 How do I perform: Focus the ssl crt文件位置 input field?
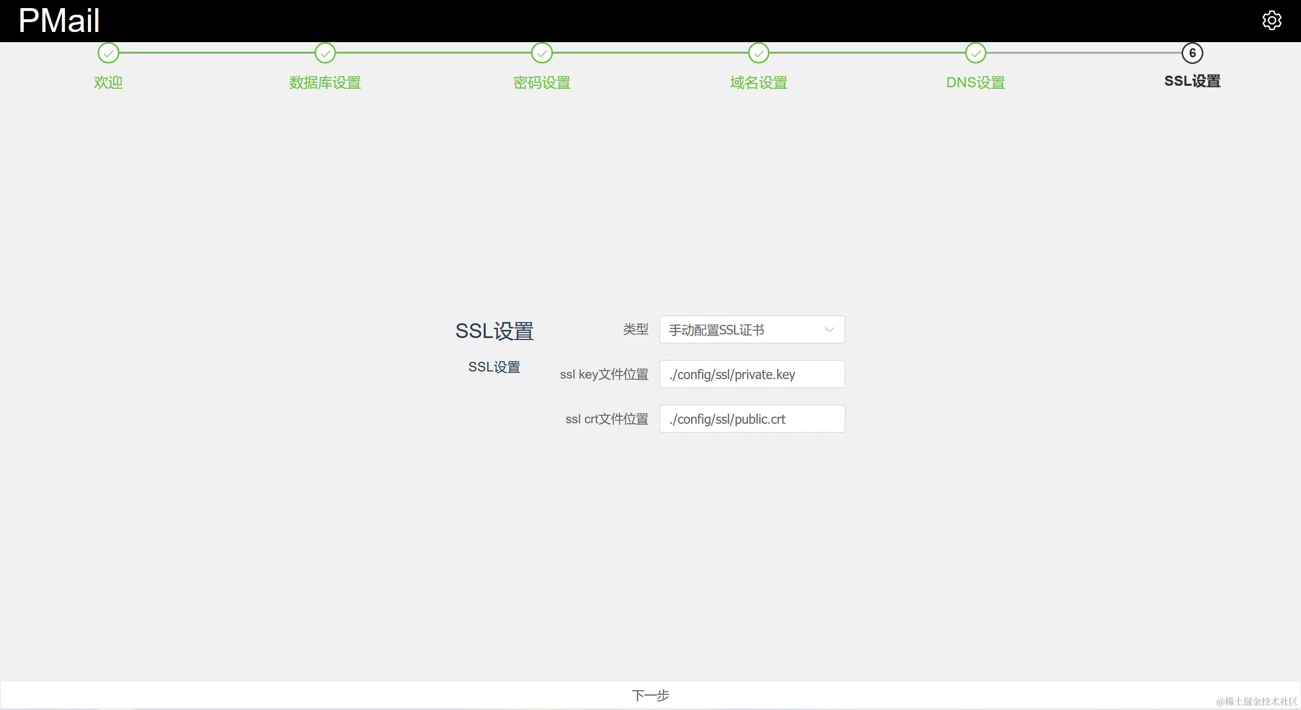(x=752, y=419)
